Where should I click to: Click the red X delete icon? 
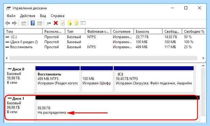(56, 23)
